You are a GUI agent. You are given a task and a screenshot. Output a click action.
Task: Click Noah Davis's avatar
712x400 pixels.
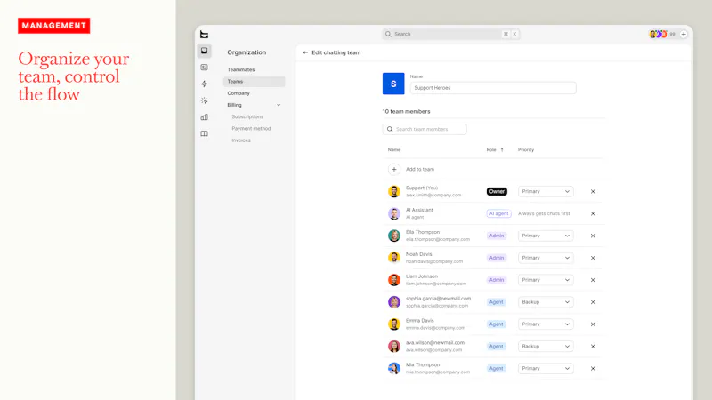(394, 258)
